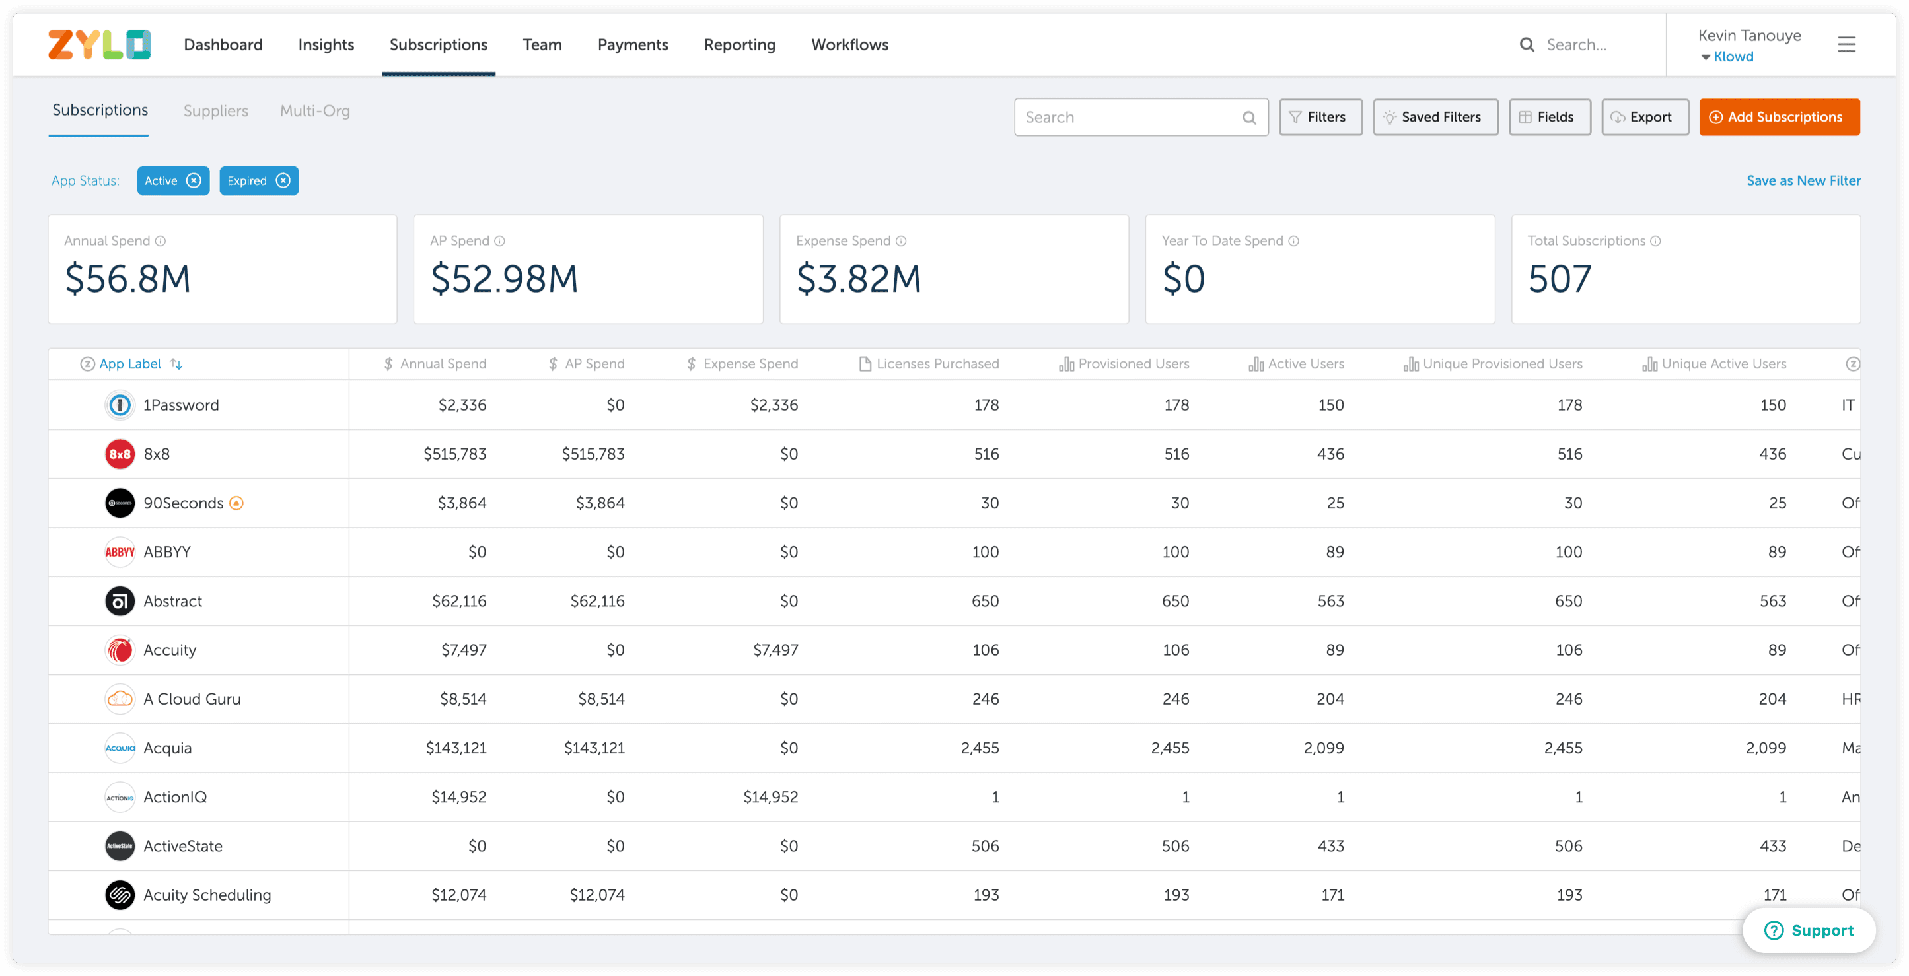Screen dimensions: 1909x976
Task: Click Save as New Filter link
Action: pyautogui.click(x=1802, y=181)
